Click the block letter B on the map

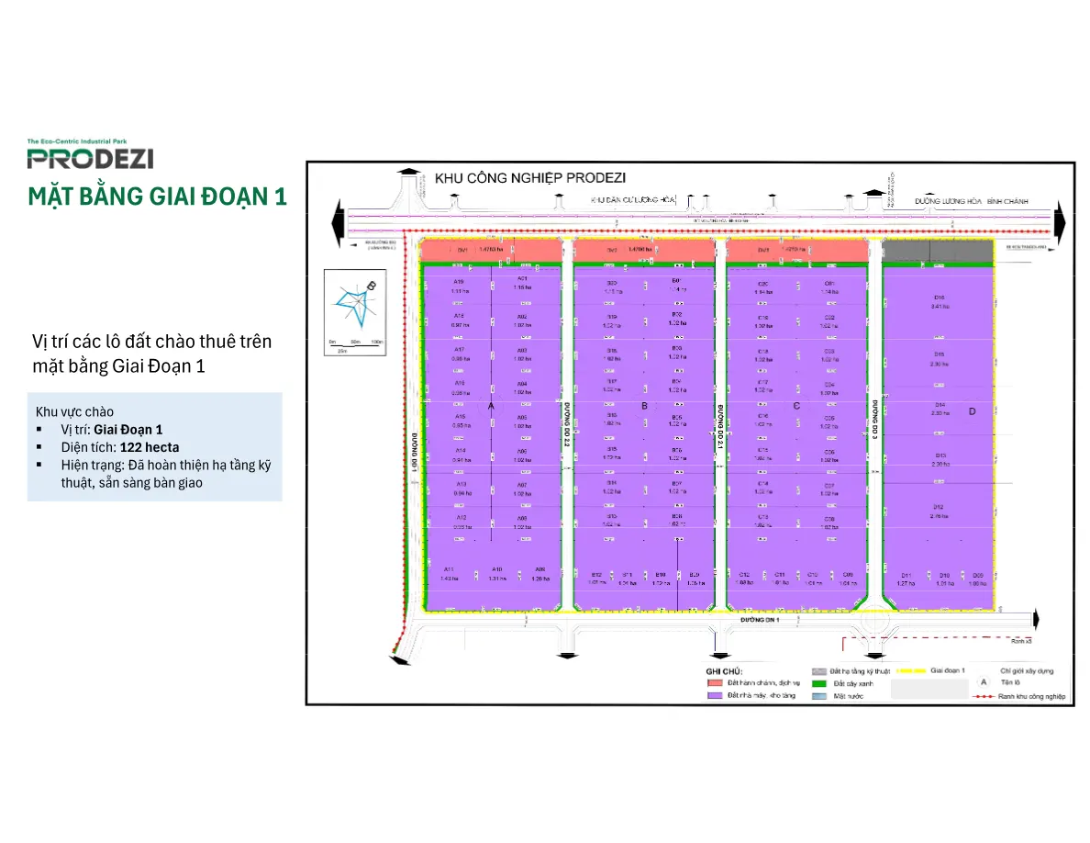(x=644, y=406)
